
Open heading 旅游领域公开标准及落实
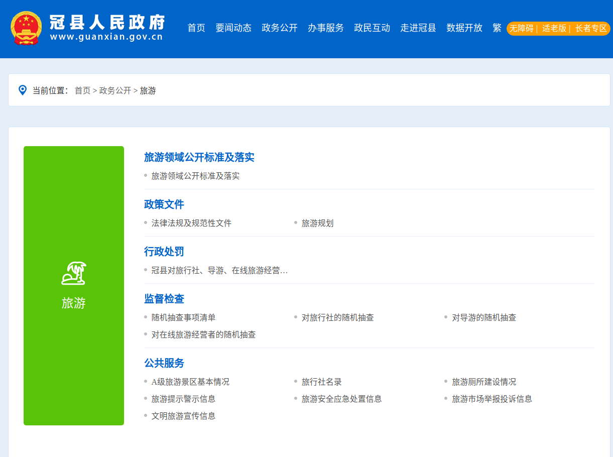[x=199, y=157]
